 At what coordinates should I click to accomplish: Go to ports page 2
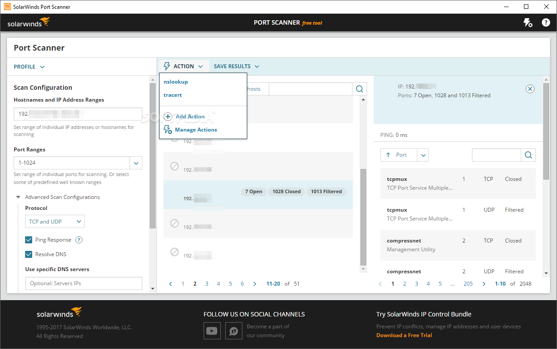[x=405, y=284]
